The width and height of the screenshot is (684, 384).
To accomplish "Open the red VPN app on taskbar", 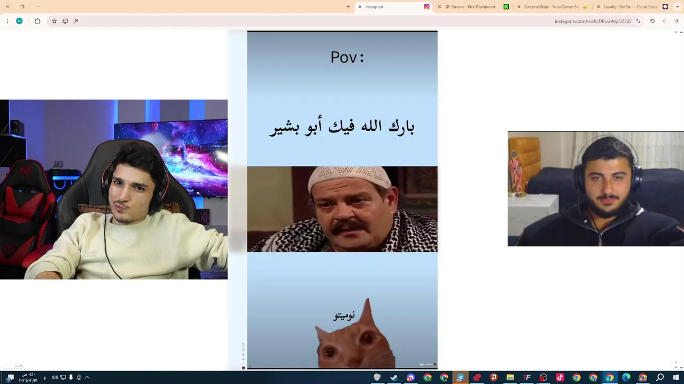I will click(477, 378).
